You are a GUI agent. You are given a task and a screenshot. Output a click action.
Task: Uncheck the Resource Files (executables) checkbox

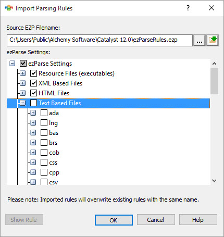pyautogui.click(x=33, y=73)
